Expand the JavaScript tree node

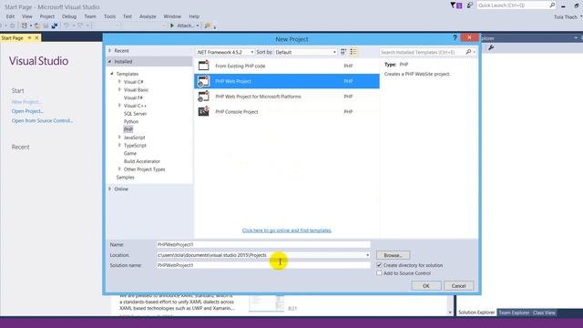[119, 138]
